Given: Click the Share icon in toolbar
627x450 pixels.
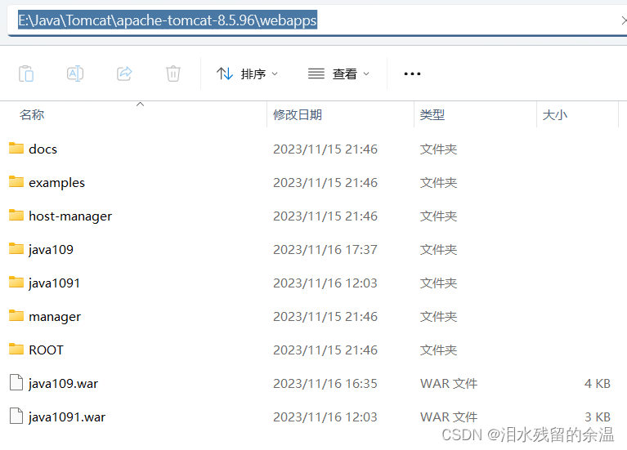Looking at the screenshot, I should (x=124, y=74).
